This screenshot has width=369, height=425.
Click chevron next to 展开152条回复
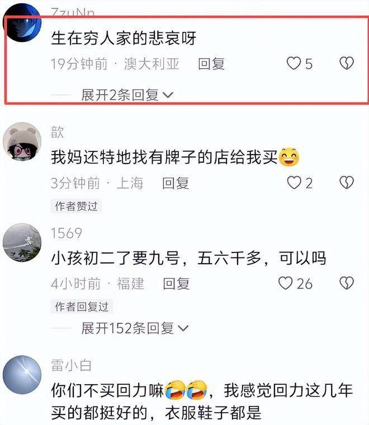183,328
